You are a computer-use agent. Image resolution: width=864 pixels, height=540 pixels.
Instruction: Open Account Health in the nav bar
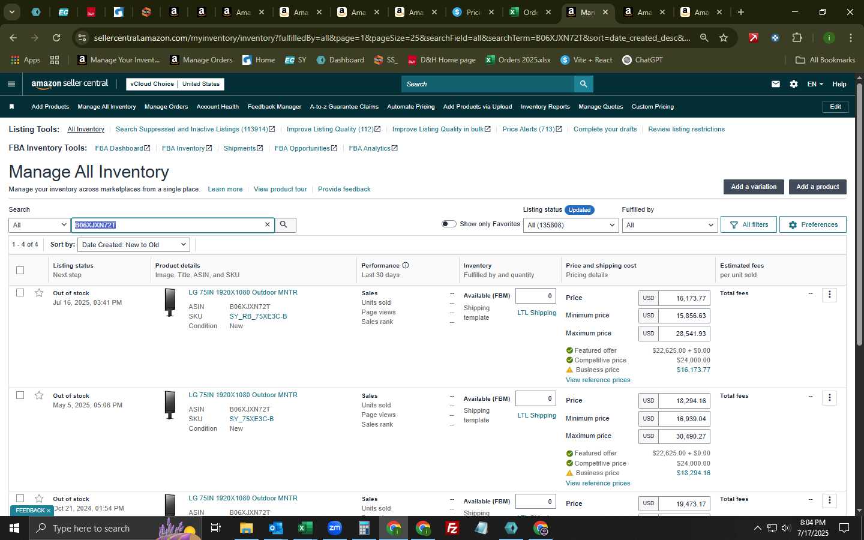click(x=217, y=107)
